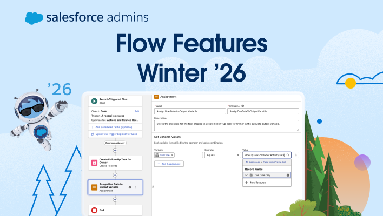Click info icon next to Due Date Only
Viewport: 383px width, 216px height.
pos(288,175)
